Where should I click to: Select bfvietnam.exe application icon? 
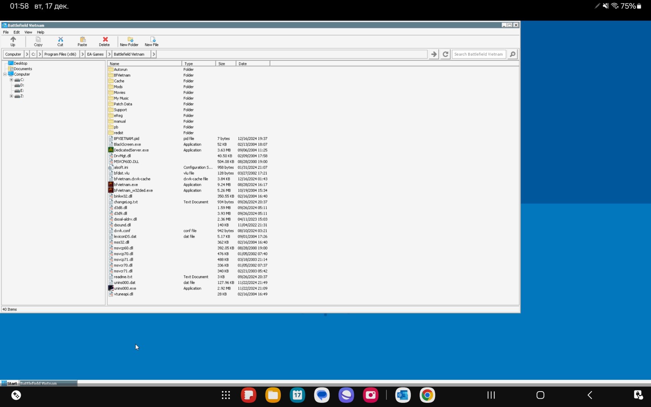point(111,185)
